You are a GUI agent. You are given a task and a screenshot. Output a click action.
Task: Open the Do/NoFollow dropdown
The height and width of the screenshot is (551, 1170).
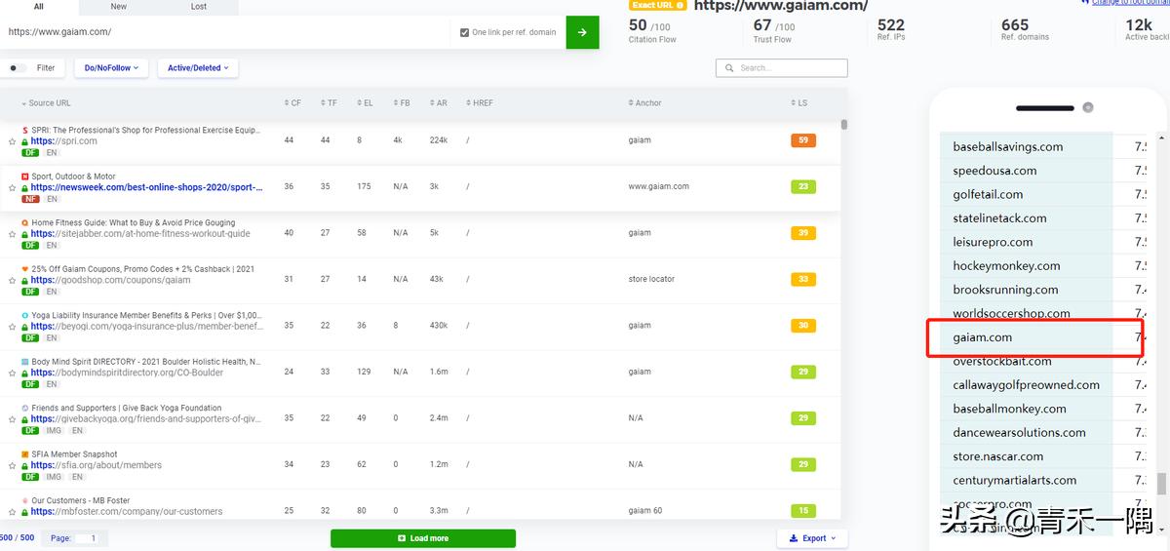tap(111, 68)
